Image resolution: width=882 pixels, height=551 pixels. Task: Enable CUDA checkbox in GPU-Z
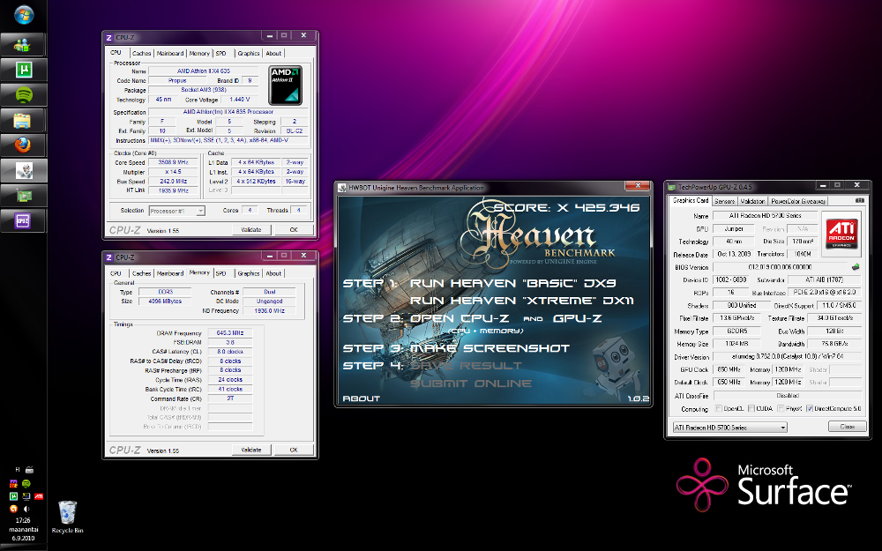tap(751, 409)
